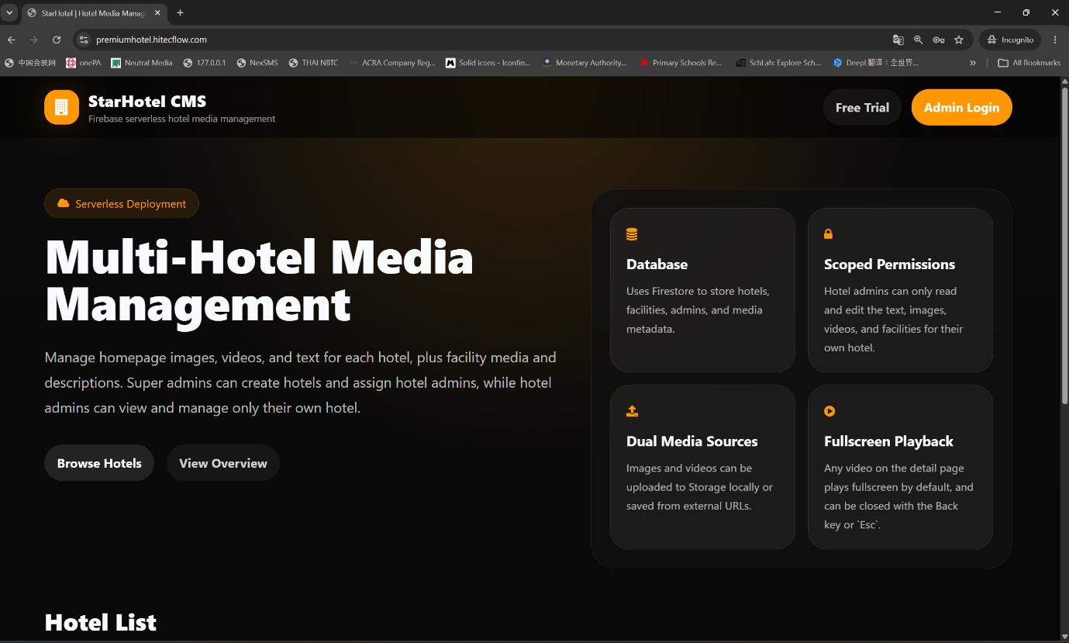Open the Chrome three-dot menu
The width and height of the screenshot is (1069, 643).
(x=1055, y=40)
